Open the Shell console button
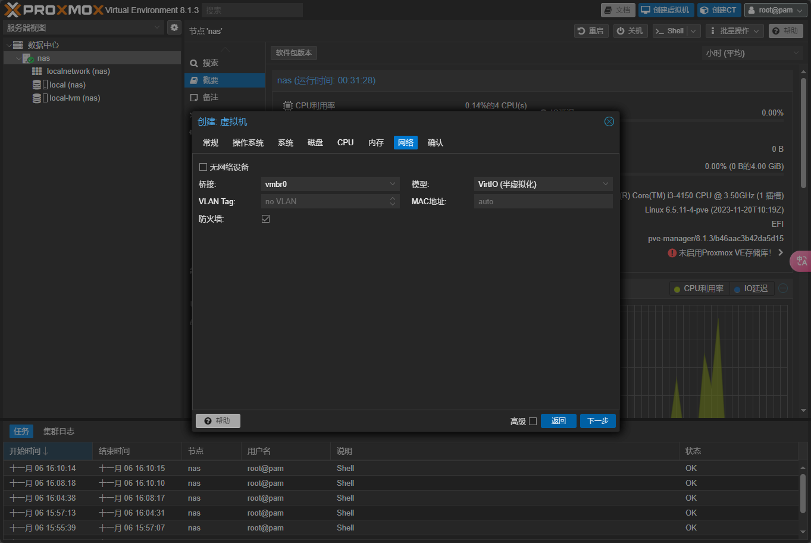811x543 pixels. [x=670, y=31]
